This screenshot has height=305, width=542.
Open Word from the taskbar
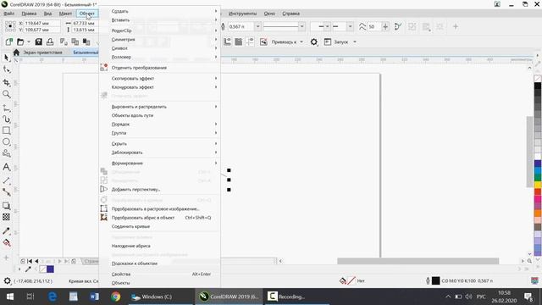pyautogui.click(x=94, y=297)
